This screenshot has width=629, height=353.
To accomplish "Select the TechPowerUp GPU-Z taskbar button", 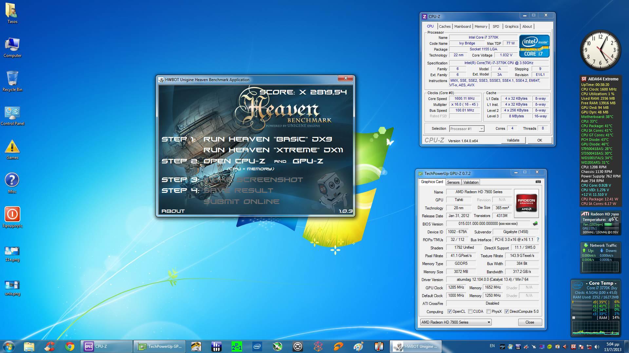I will [x=159, y=346].
